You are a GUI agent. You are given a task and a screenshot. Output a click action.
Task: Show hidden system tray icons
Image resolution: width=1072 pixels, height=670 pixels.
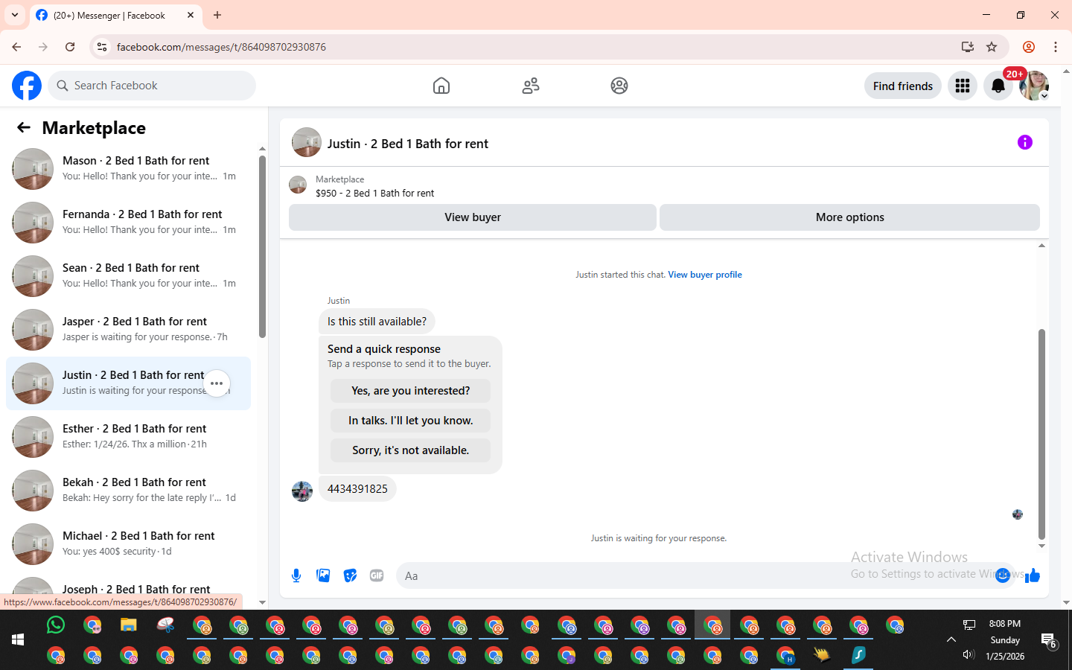coord(951,639)
